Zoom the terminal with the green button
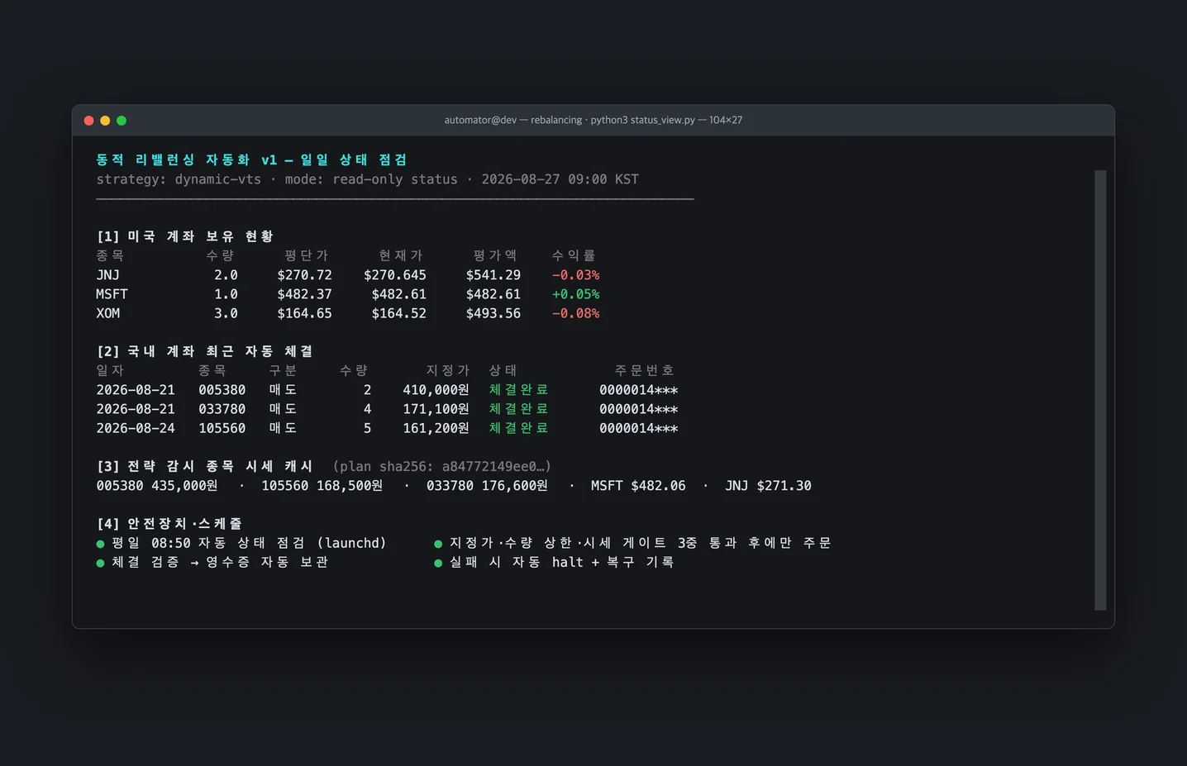The width and height of the screenshot is (1187, 766). (122, 121)
